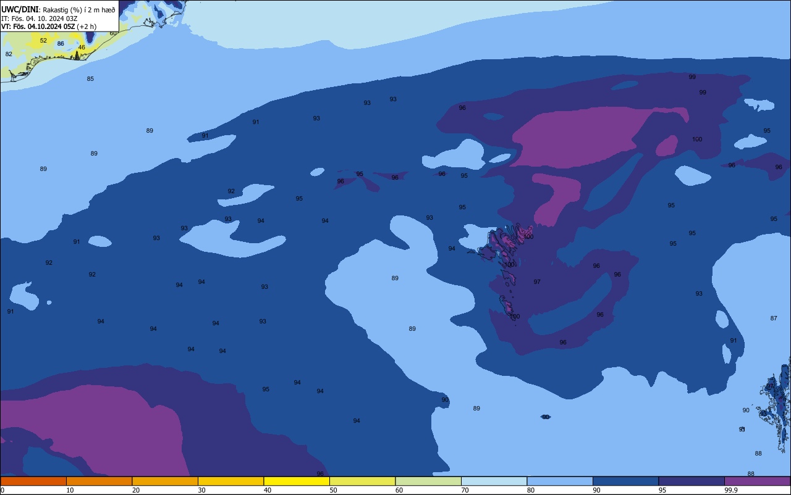This screenshot has width=791, height=495.
Task: Click the legend tick label '70'
Action: point(465,490)
